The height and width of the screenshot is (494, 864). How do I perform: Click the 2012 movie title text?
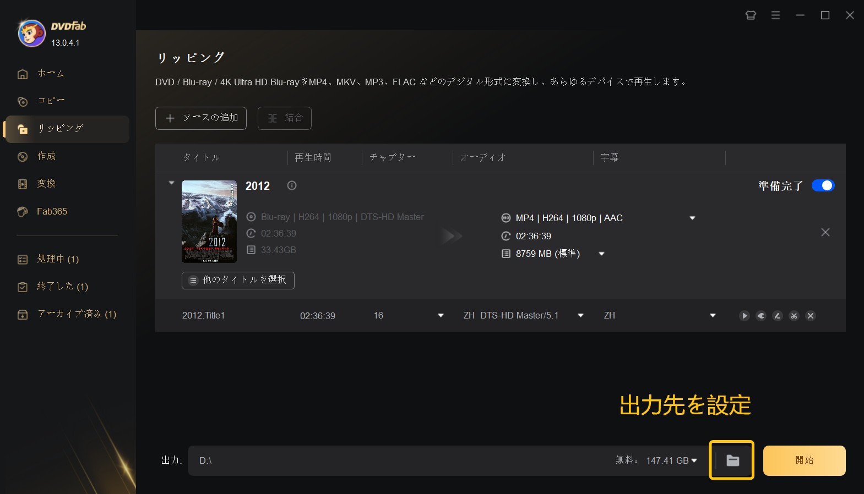[258, 186]
